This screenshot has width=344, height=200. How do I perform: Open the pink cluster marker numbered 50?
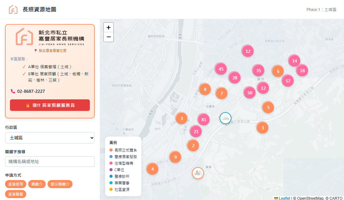(x=250, y=92)
